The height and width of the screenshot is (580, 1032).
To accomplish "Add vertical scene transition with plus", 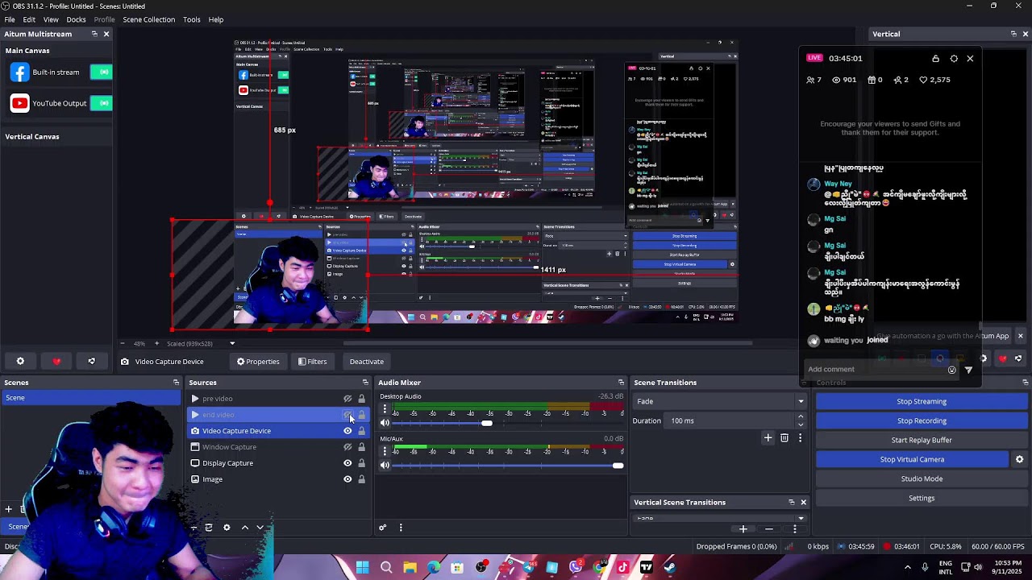I will [x=743, y=528].
